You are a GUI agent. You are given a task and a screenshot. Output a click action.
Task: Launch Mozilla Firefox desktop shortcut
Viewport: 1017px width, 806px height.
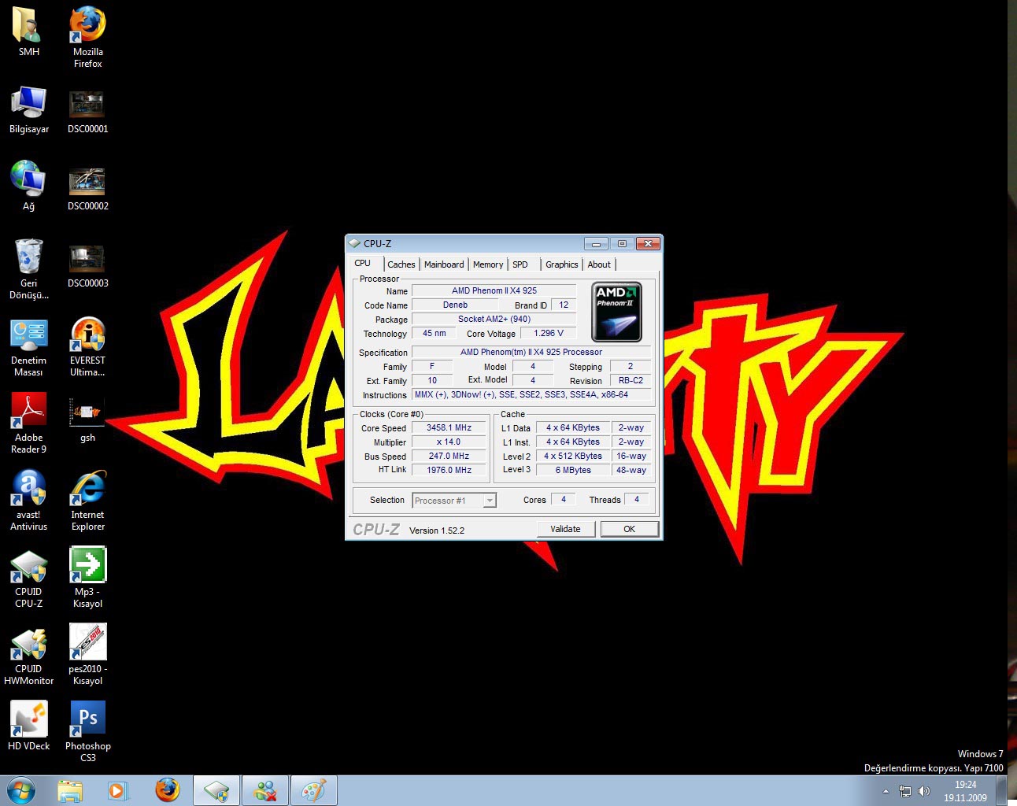[x=87, y=36]
